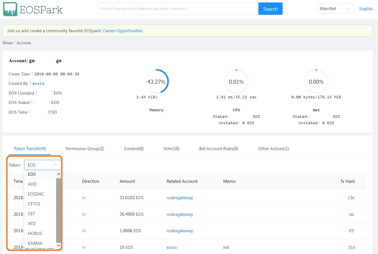
Task: Click the Amount column header
Action: 127,181
